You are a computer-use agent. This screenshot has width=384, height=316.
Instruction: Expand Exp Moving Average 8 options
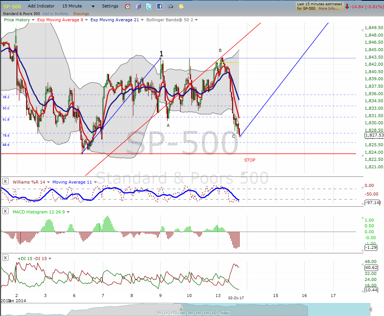click(86, 20)
